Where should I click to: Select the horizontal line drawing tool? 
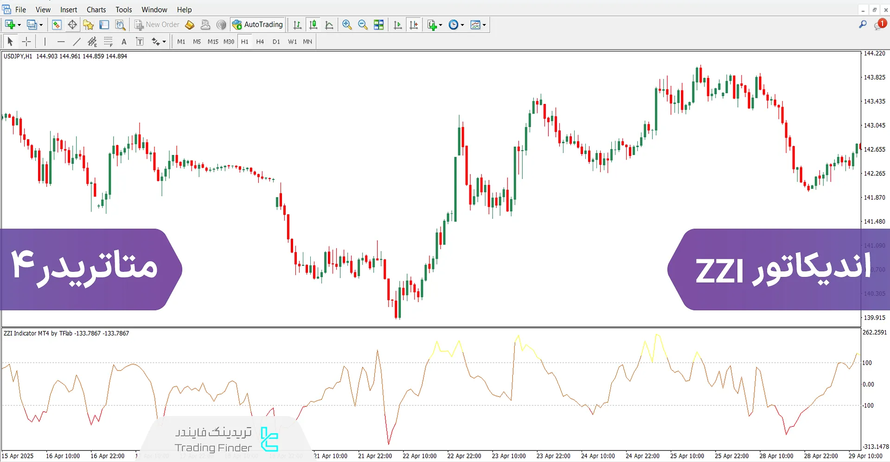[x=61, y=42]
